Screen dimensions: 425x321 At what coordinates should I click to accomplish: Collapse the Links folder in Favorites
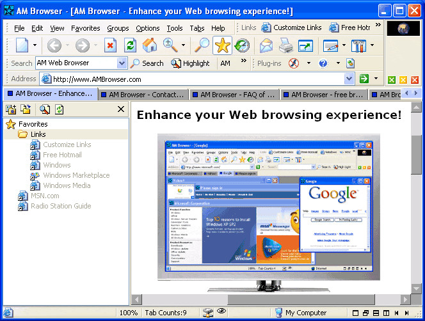click(x=32, y=134)
